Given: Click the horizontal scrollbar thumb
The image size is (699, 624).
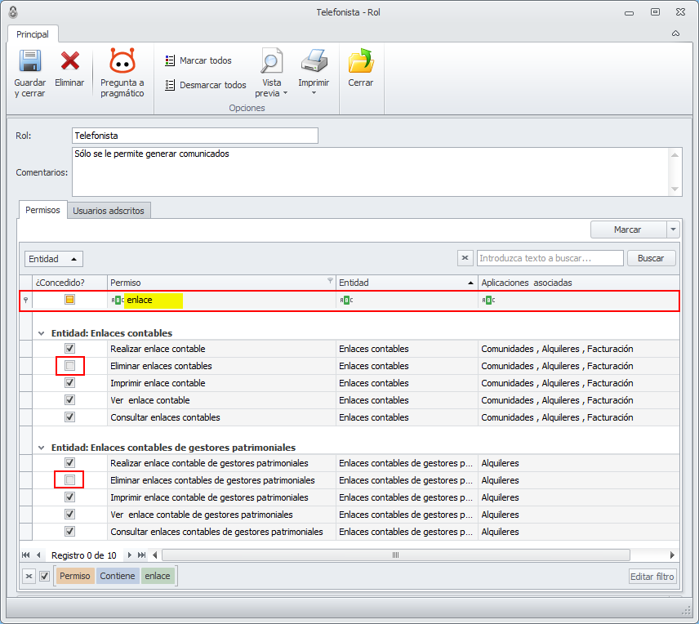Looking at the screenshot, I should click(396, 555).
